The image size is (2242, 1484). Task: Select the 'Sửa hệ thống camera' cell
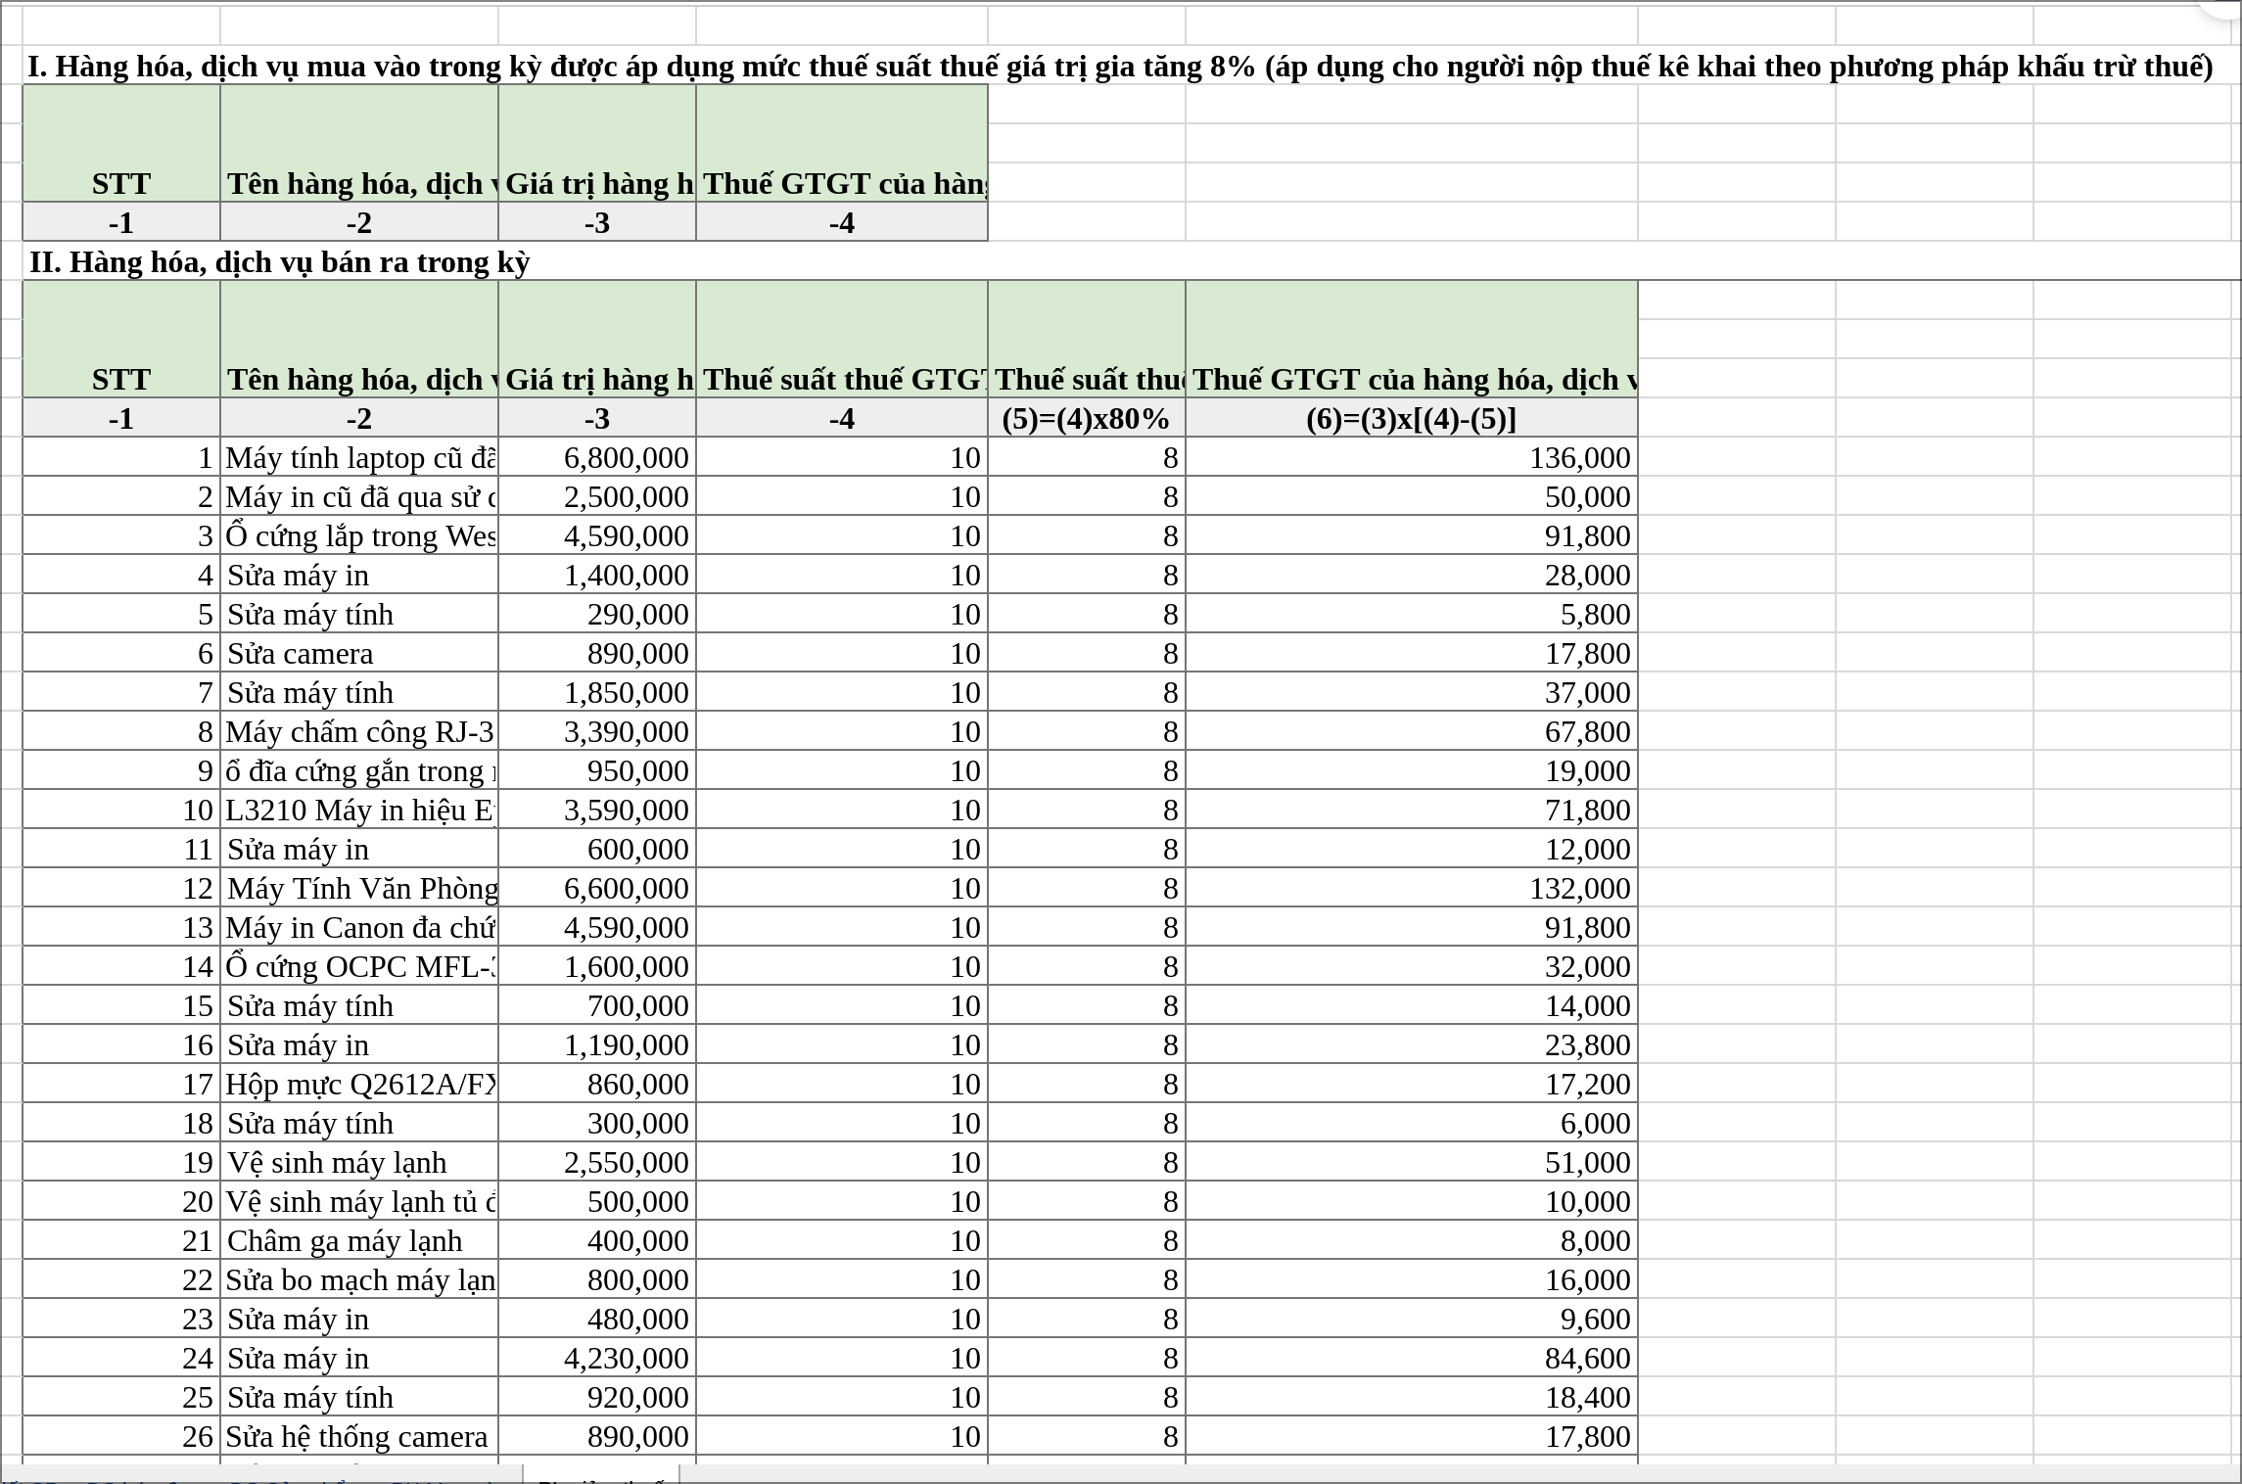tap(359, 1437)
